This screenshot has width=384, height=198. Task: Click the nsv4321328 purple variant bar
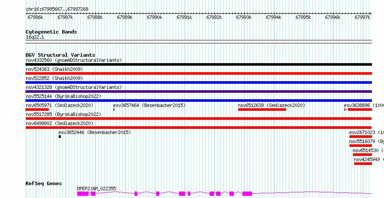[198, 91]
